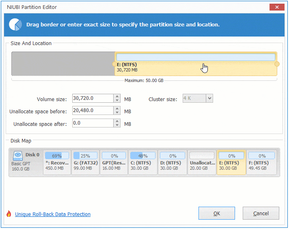Open the Cluster size dropdown
The image size is (289, 229).
coord(209,98)
